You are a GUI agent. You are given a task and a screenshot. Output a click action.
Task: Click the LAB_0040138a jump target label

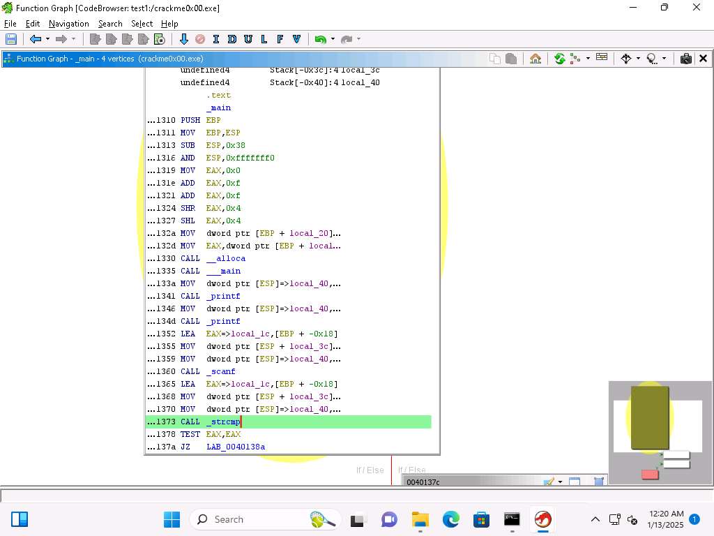[x=236, y=447]
